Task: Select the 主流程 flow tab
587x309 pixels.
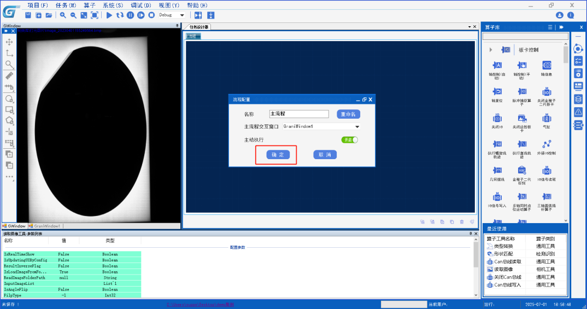Action: (x=193, y=36)
